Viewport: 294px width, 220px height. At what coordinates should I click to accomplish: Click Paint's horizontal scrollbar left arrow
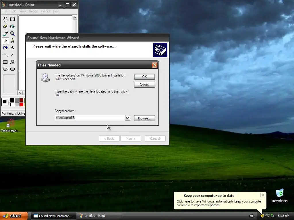pos(20,93)
